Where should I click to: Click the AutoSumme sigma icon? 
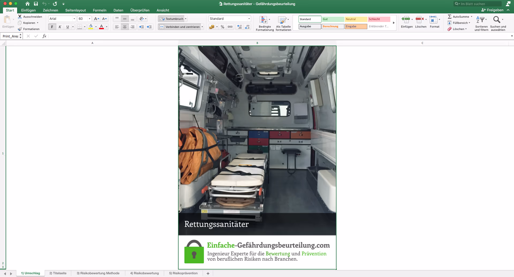pos(449,17)
